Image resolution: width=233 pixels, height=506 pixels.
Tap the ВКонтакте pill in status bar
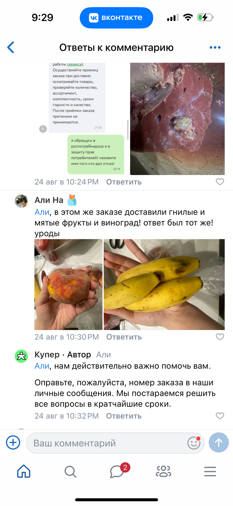(x=116, y=18)
